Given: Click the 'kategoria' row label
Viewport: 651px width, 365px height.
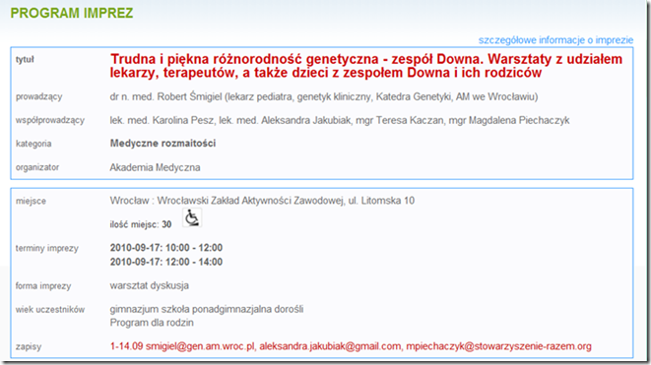Looking at the screenshot, I should tap(33, 144).
